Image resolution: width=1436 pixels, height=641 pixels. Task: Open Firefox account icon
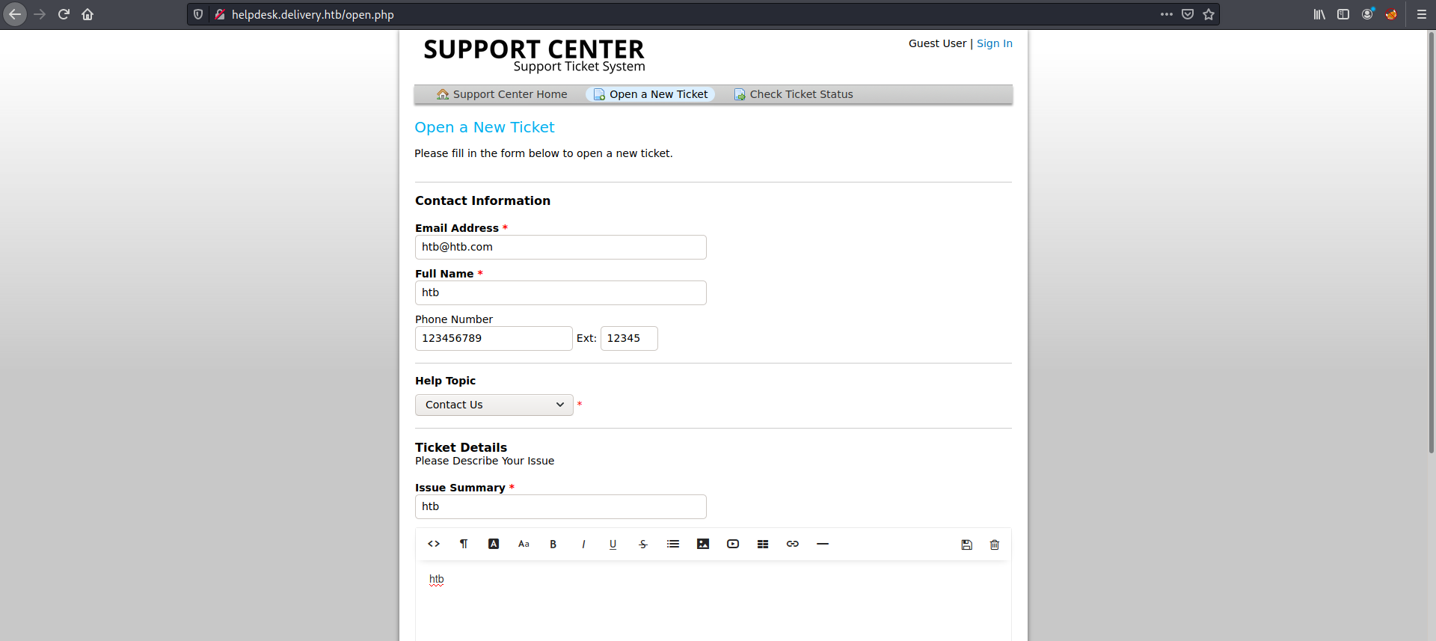[x=1367, y=14]
